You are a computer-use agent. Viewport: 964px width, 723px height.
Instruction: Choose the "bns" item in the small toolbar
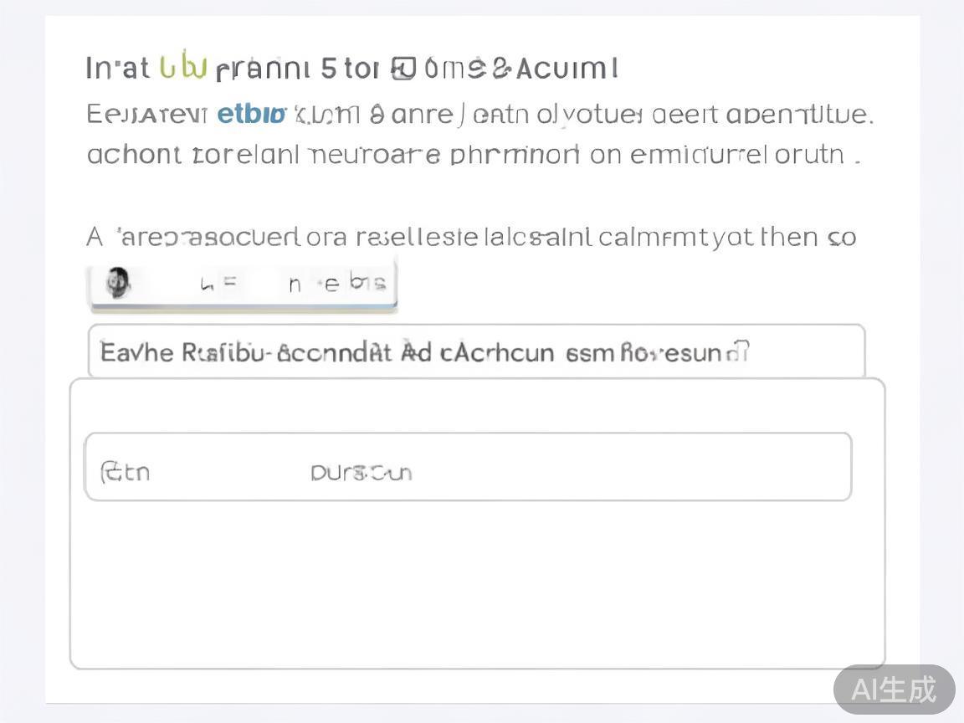(x=368, y=283)
